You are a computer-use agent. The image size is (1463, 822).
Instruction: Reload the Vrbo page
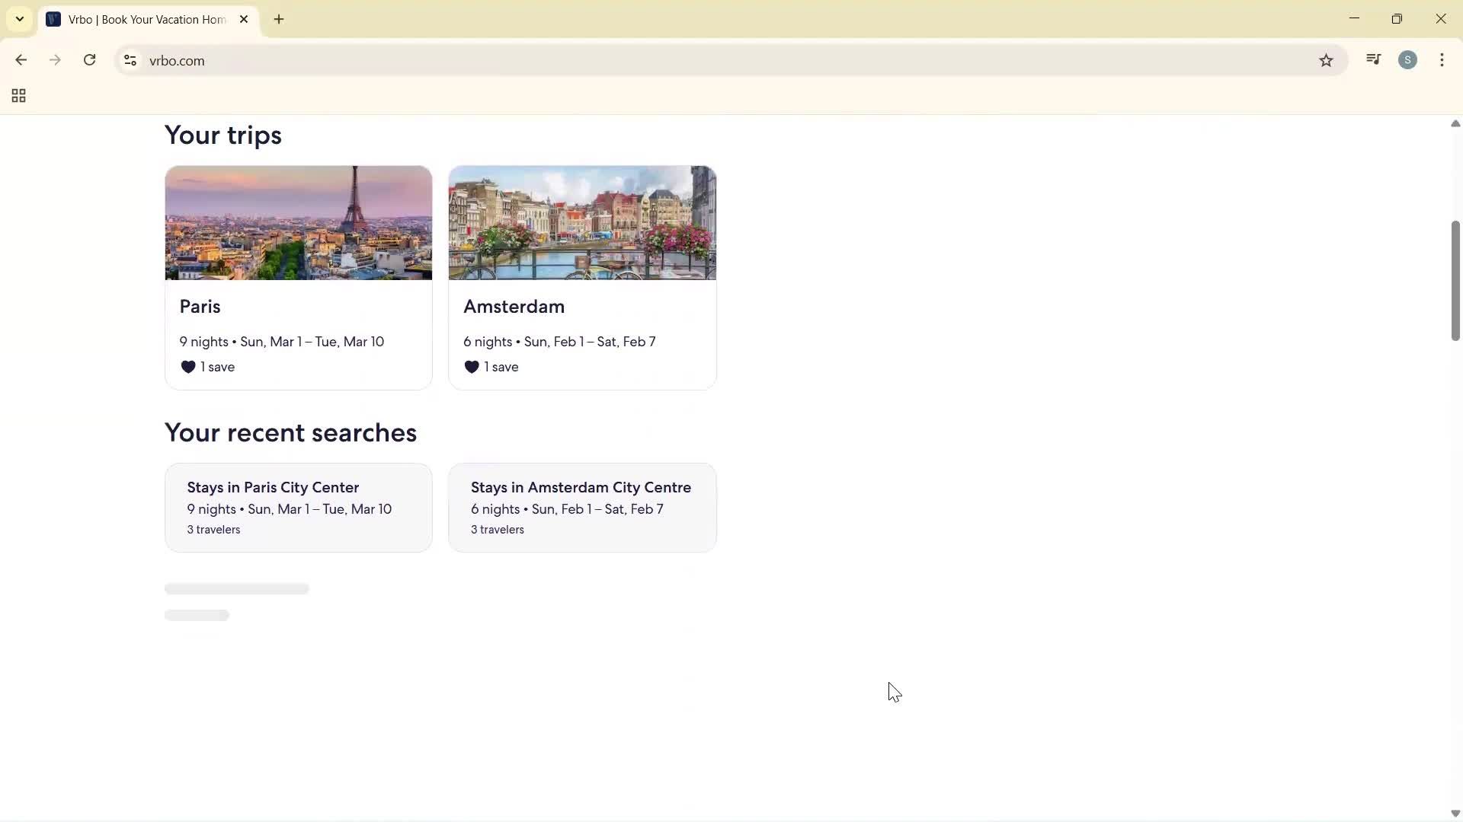pos(89,60)
